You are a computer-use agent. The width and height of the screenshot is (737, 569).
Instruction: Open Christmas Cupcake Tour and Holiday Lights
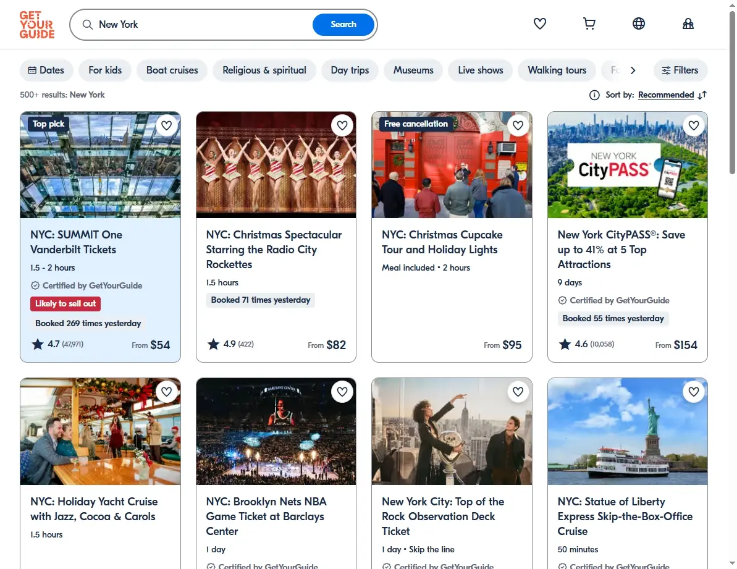(x=442, y=242)
